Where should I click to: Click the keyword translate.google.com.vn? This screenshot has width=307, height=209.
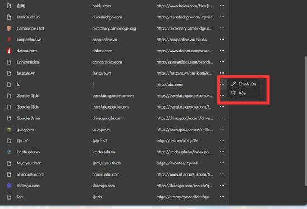tap(113, 96)
